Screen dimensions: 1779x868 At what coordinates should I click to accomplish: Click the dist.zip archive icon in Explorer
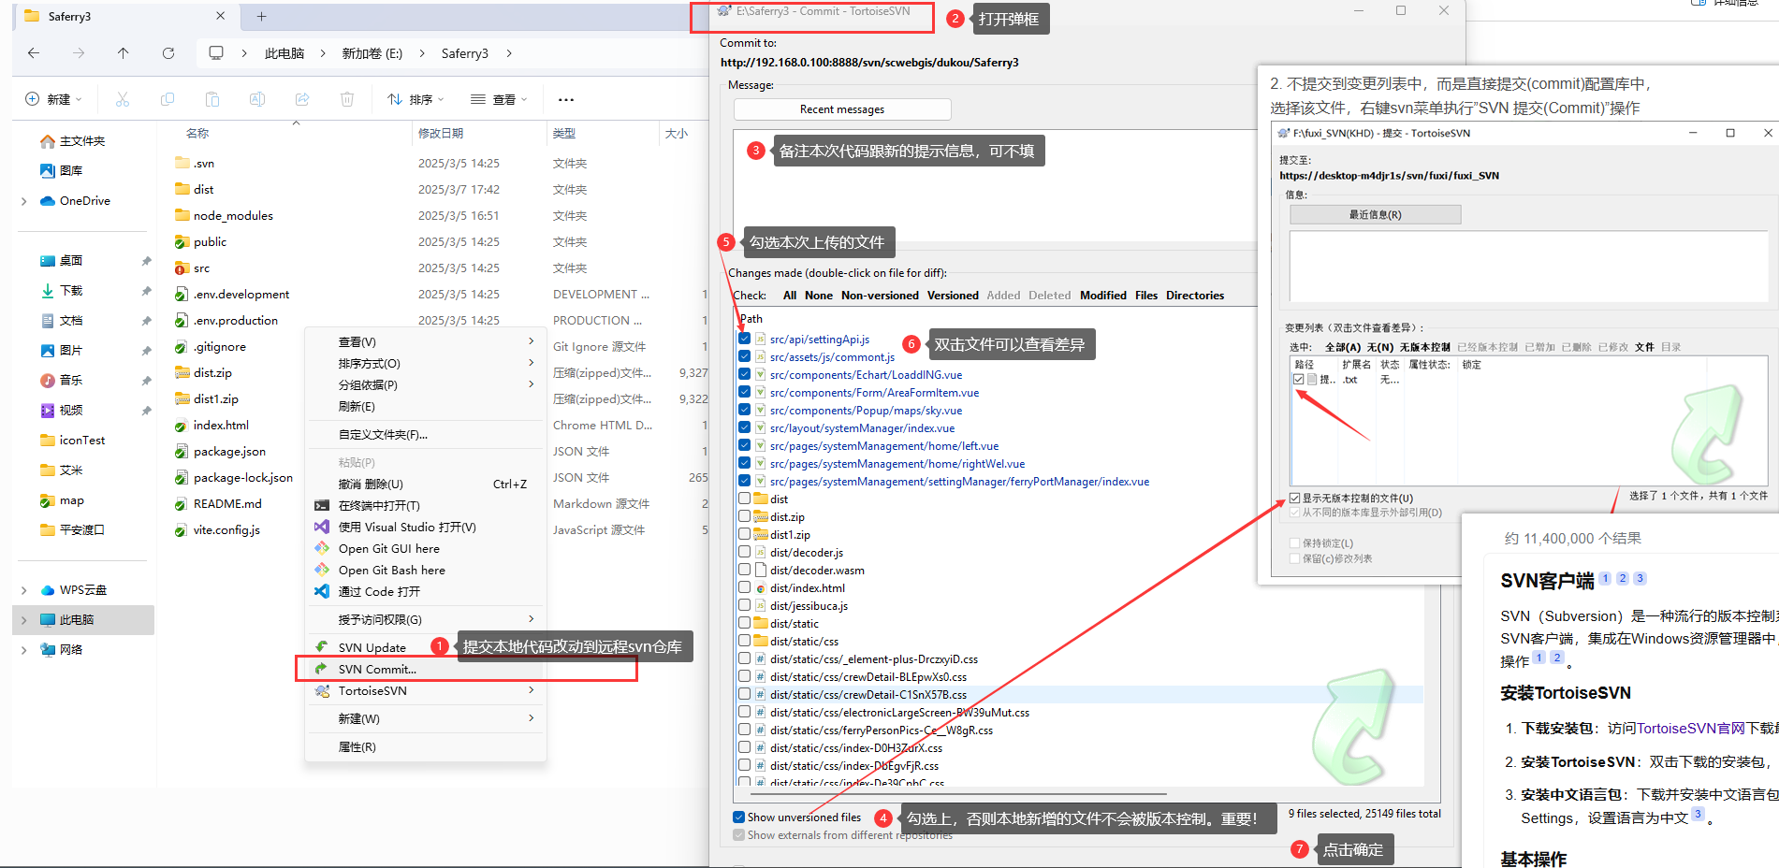(x=182, y=372)
